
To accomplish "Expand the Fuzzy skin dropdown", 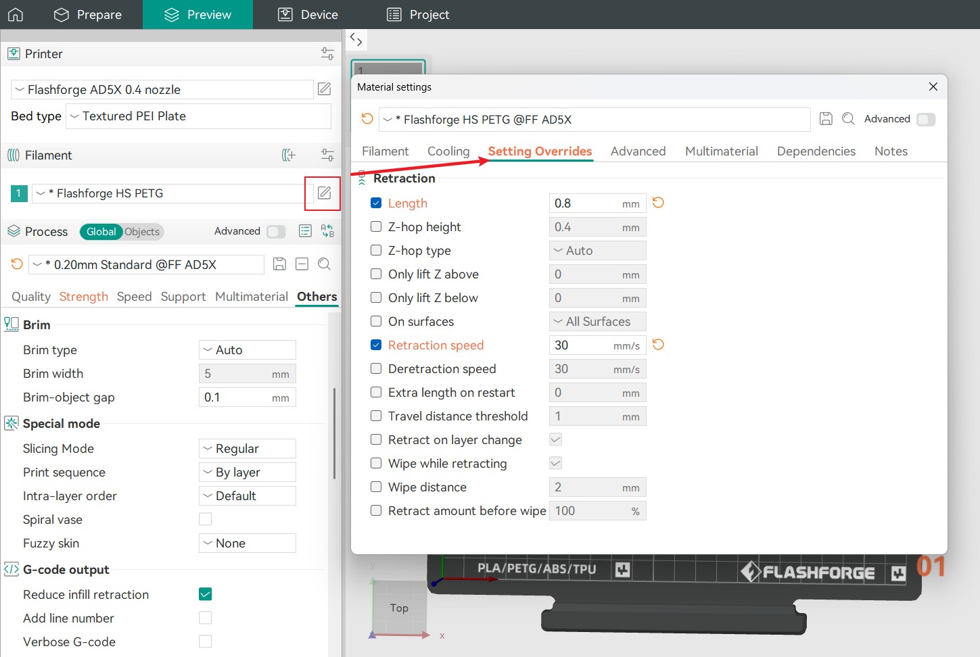I will pos(247,543).
